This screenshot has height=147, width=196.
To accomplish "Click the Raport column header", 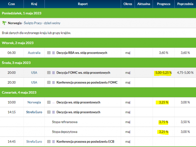I will tap(83, 4).
